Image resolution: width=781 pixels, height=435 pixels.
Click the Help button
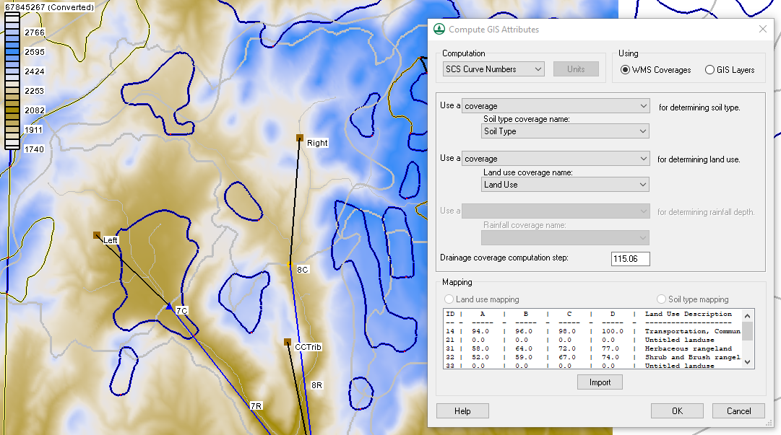(x=462, y=411)
